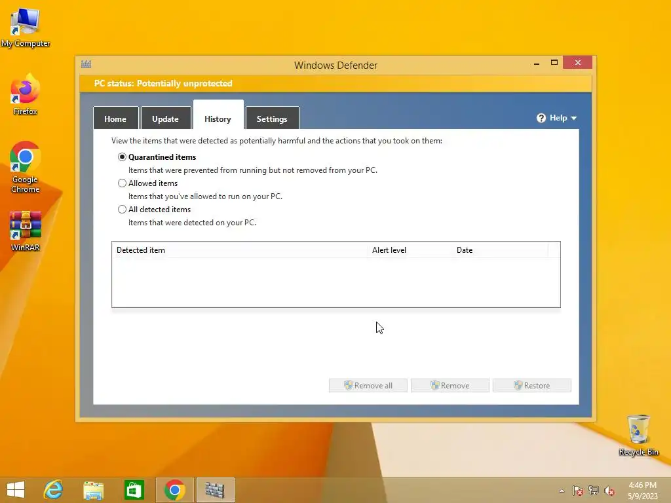Click 'PC status: Potentially unprotected' text
Viewport: 671px width, 503px height.
coord(163,83)
